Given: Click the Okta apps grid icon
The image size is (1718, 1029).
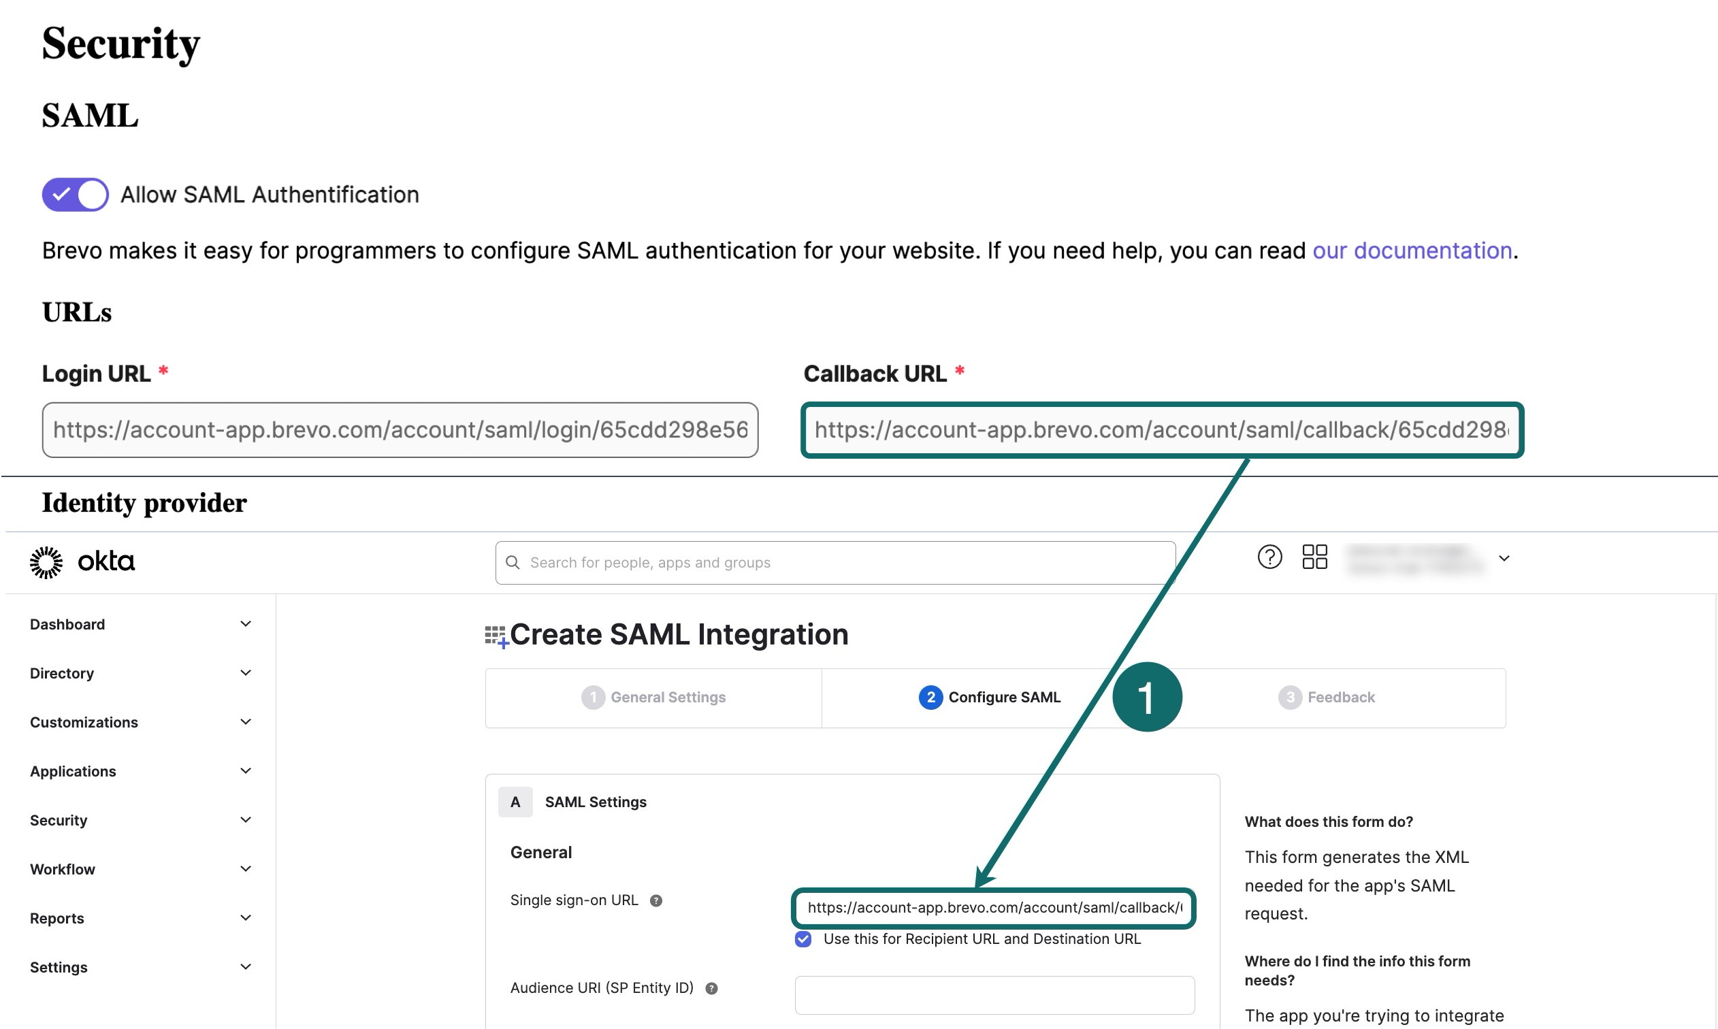Looking at the screenshot, I should click(x=1314, y=557).
